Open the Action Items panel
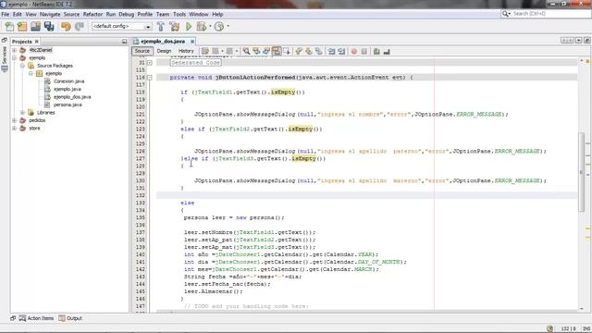The image size is (592, 333). pos(37,318)
